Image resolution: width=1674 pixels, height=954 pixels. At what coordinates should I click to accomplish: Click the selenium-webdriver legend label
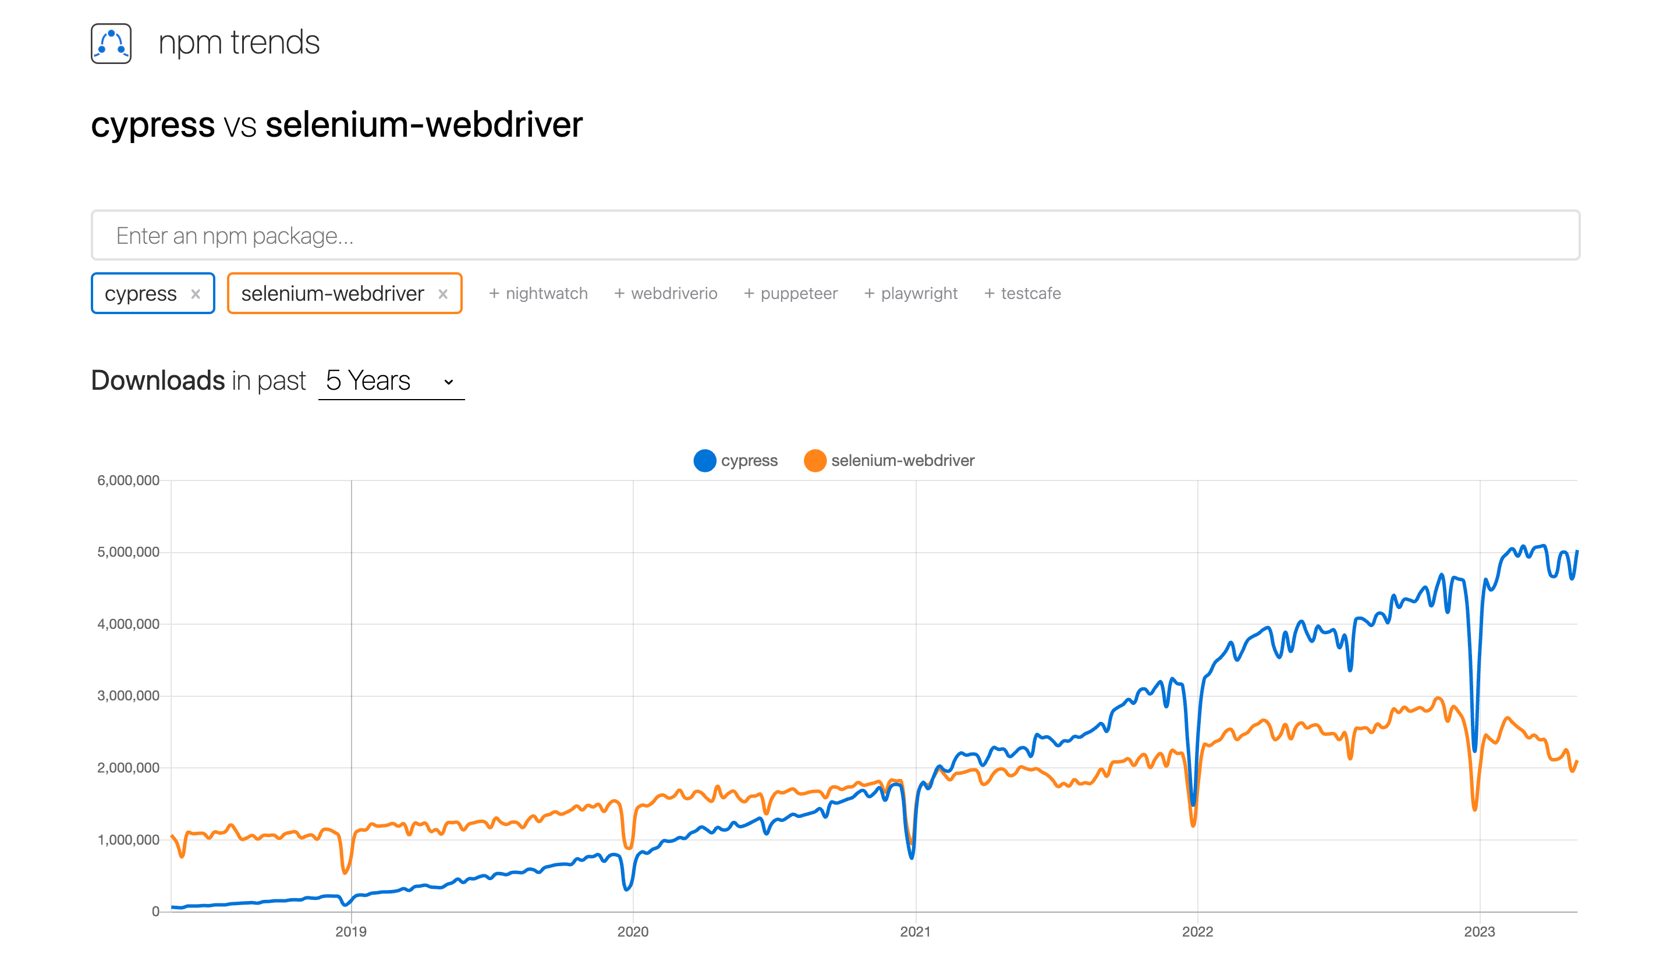(903, 461)
